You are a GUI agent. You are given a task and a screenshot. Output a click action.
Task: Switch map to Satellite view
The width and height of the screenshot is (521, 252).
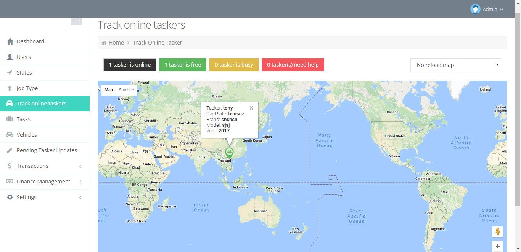click(x=126, y=90)
